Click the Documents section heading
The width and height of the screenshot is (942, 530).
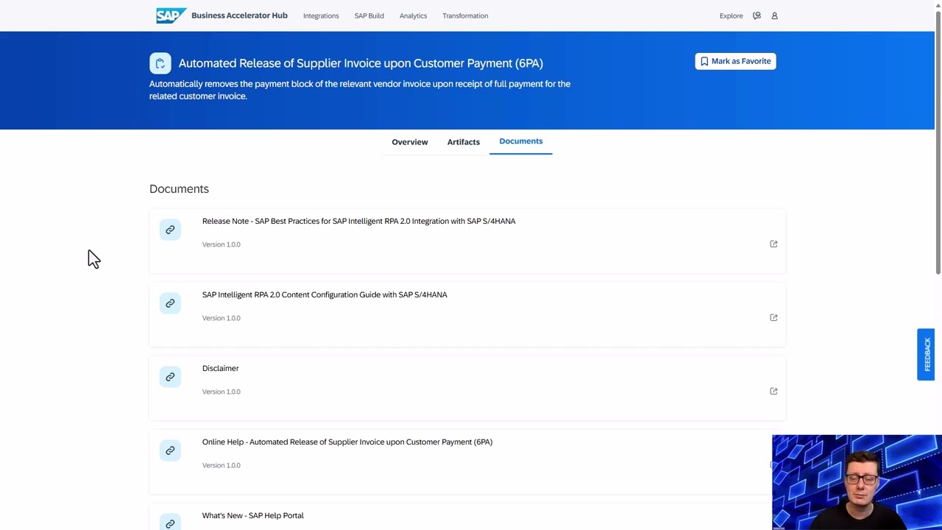[179, 189]
